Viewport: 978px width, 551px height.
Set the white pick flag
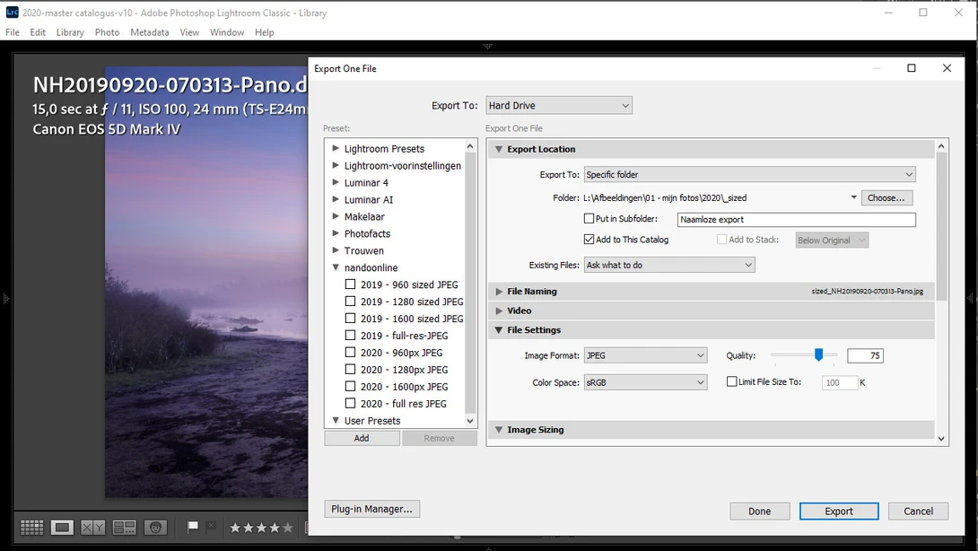(x=193, y=527)
